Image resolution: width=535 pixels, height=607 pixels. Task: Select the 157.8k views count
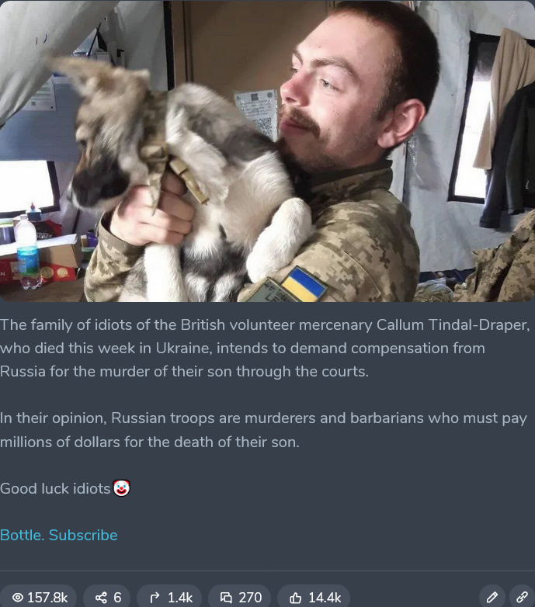point(47,598)
